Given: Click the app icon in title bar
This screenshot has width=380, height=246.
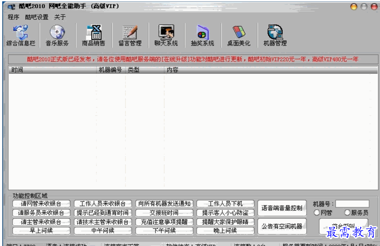Looking at the screenshot, I should [11, 6].
